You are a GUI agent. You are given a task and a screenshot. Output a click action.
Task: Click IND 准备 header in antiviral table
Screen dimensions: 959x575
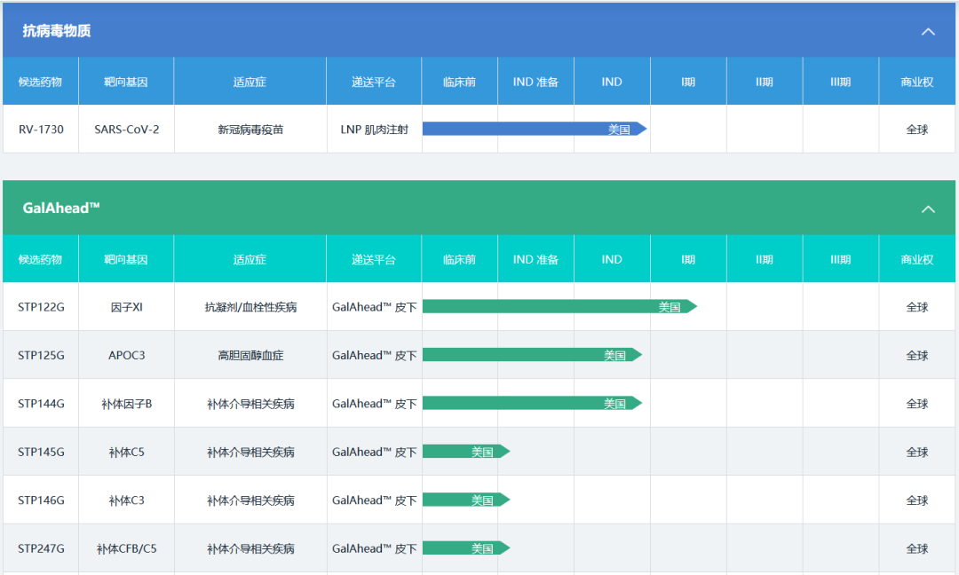point(535,82)
